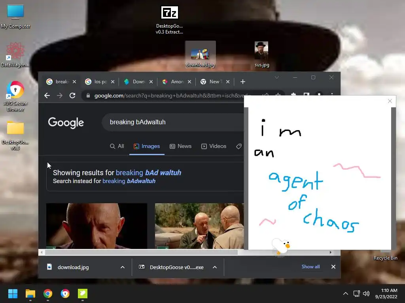Expand options for download.jpg download

click(x=123, y=267)
